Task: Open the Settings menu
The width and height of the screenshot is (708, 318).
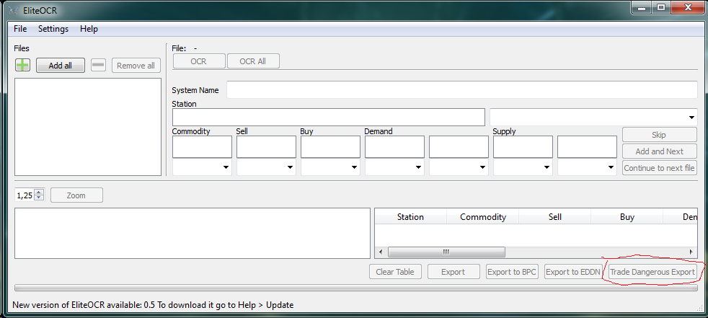Action: 53,29
